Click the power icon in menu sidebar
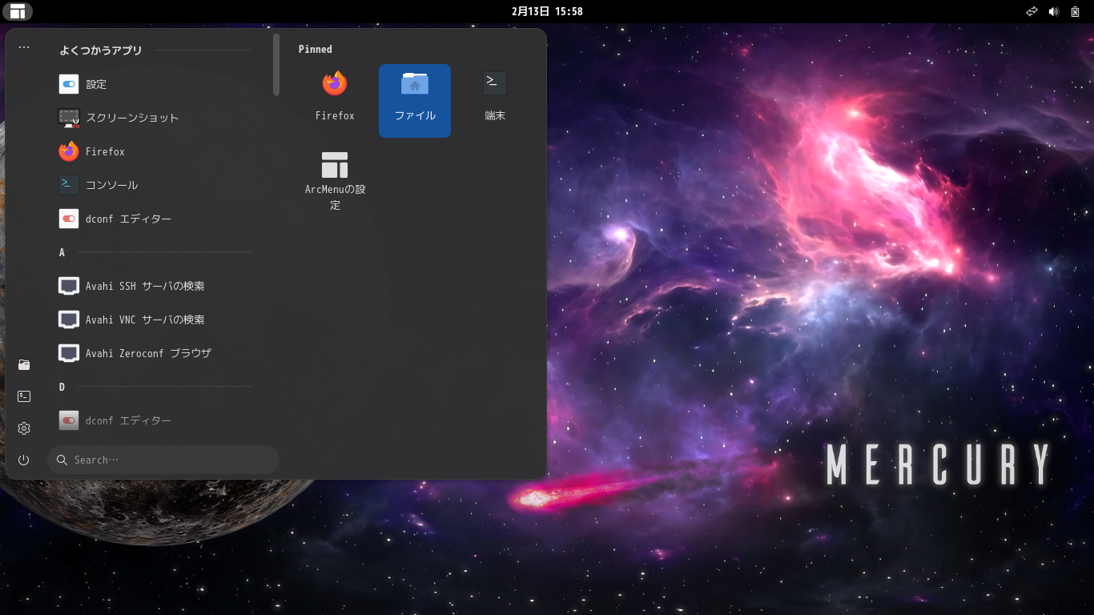The image size is (1094, 615). [24, 460]
